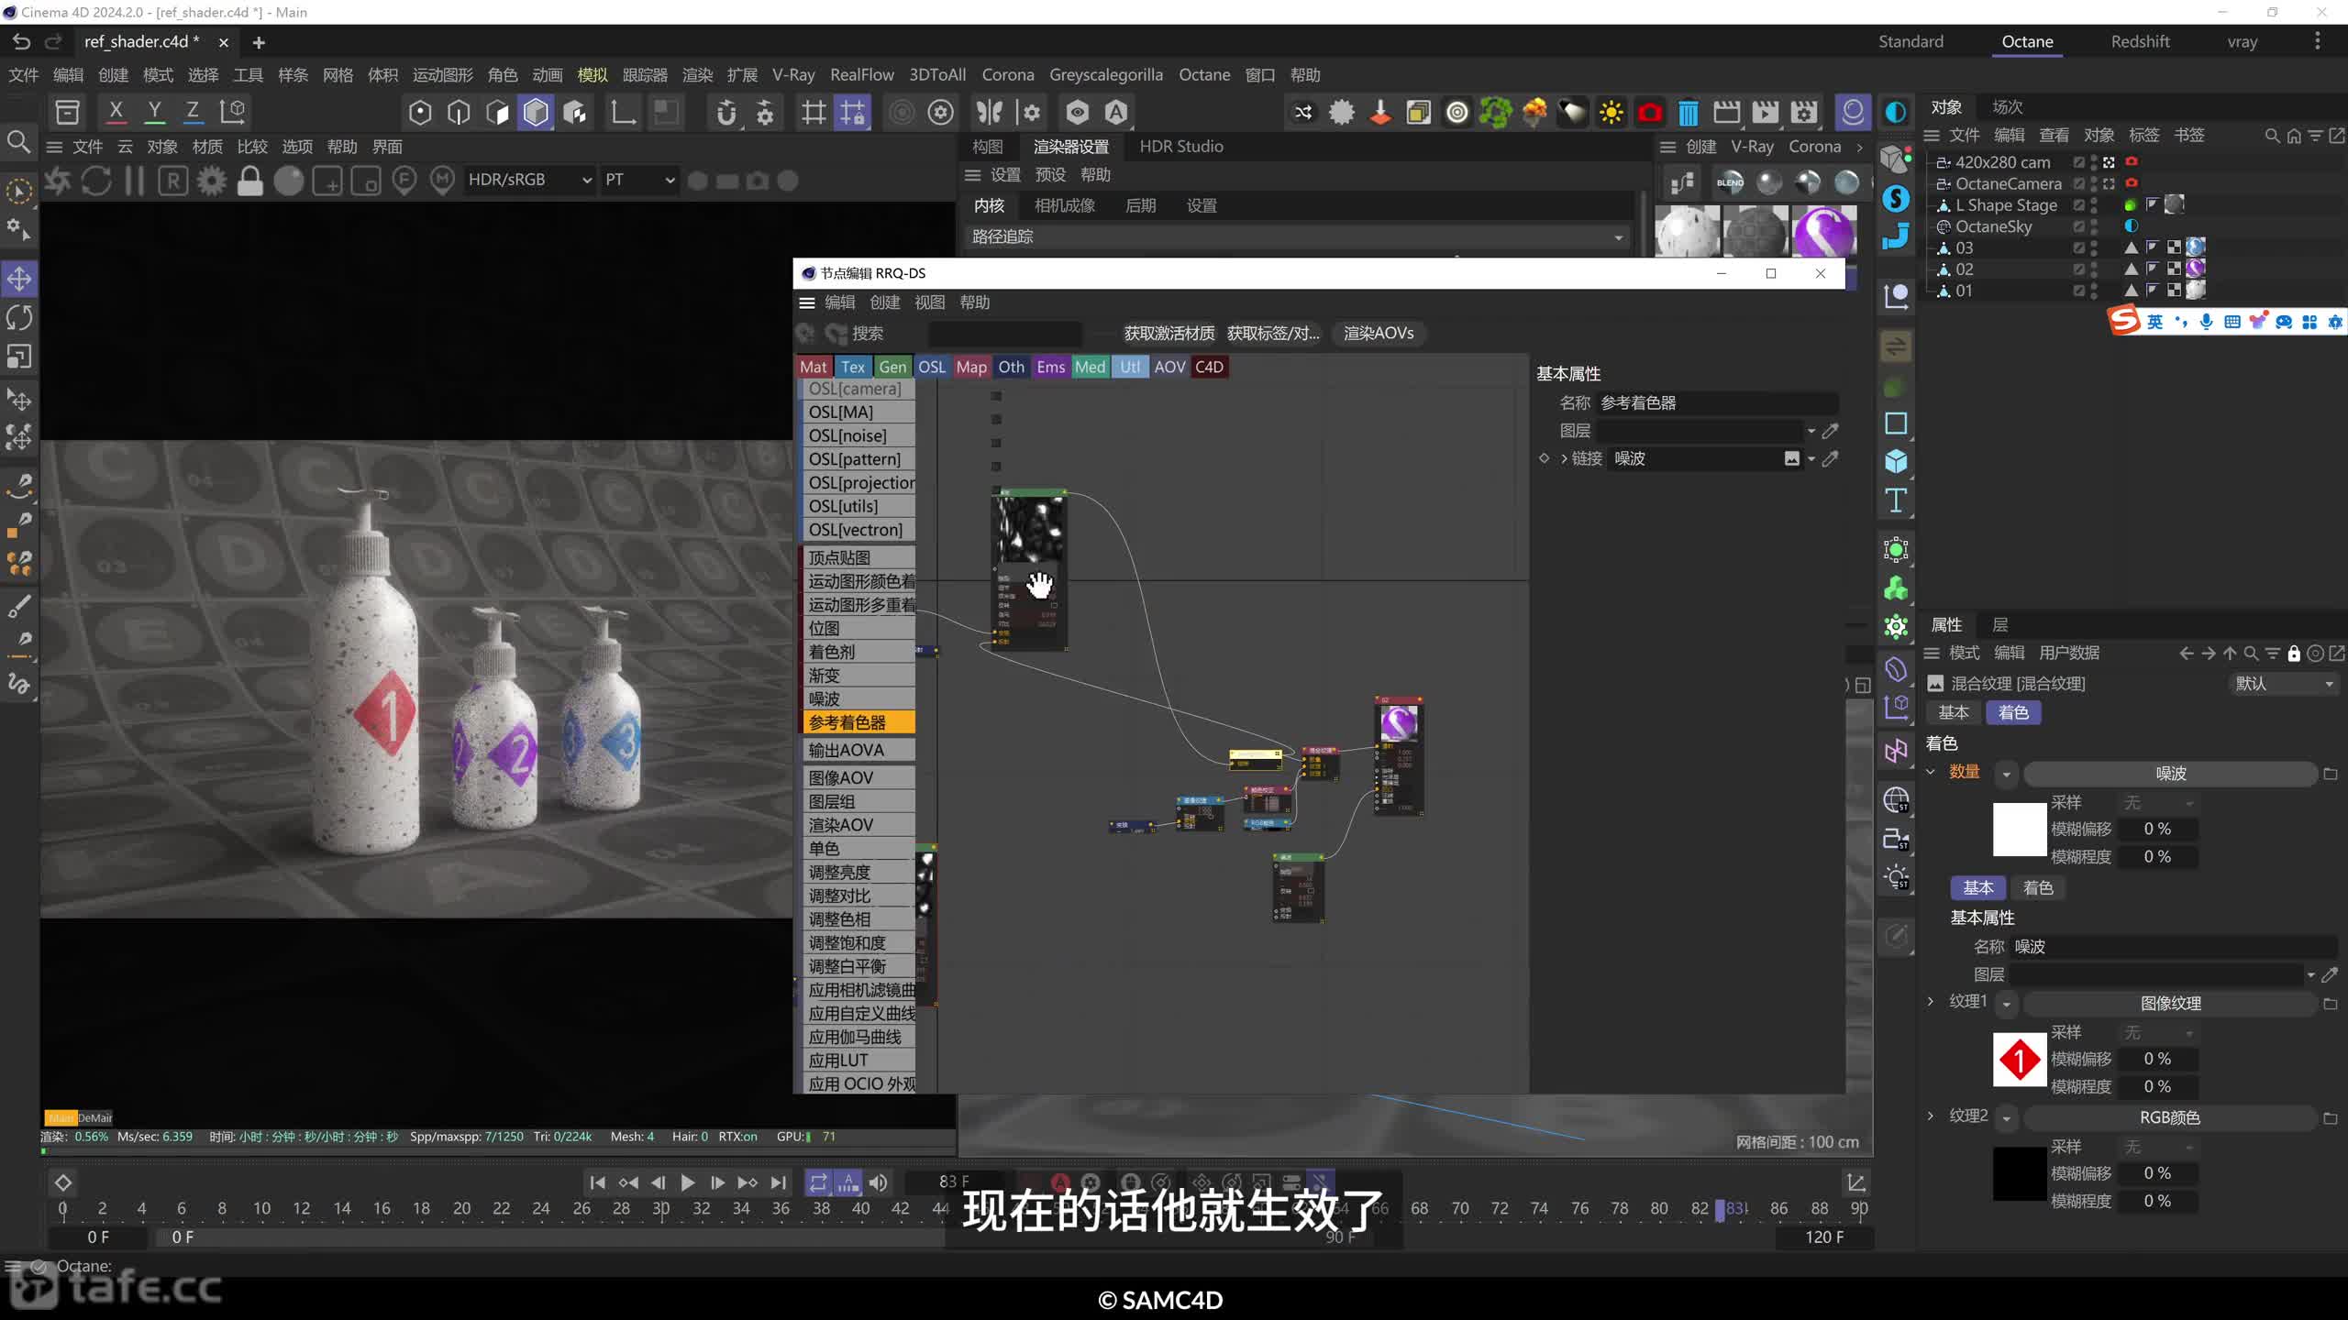Screen dimensions: 2348x1320
Task: Toggle the Ems node filter
Action: 1050,367
